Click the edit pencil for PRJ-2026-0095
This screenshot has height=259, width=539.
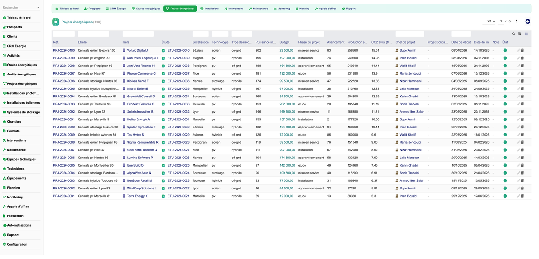[x=518, y=89]
